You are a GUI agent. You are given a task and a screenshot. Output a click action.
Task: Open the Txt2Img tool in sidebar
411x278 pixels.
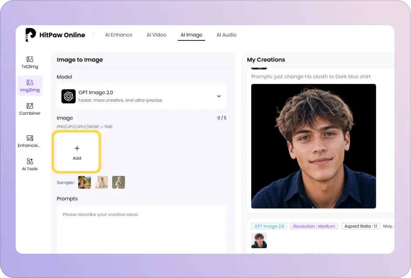[x=30, y=63]
